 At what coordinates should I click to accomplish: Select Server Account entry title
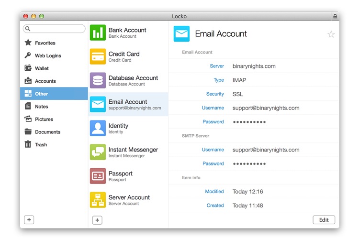[x=129, y=197]
